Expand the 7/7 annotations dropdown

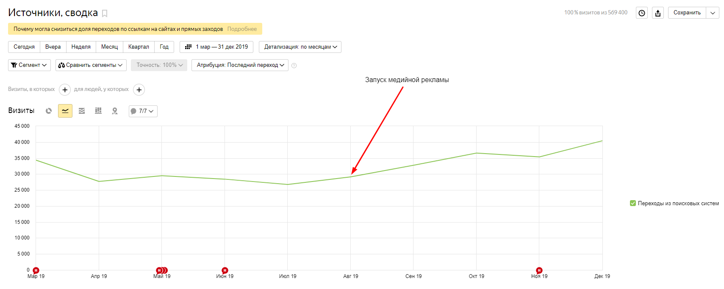143,111
